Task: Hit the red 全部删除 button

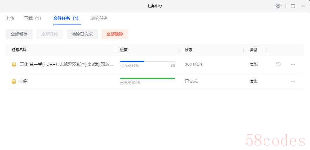Action: pos(115,34)
